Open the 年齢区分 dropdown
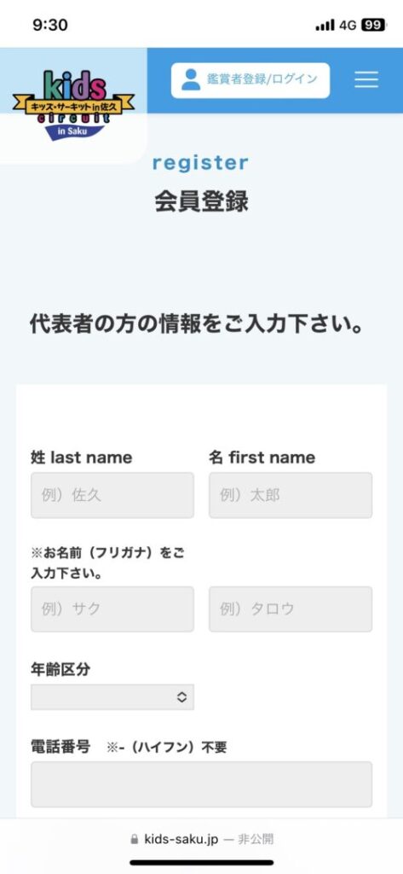 (112, 696)
